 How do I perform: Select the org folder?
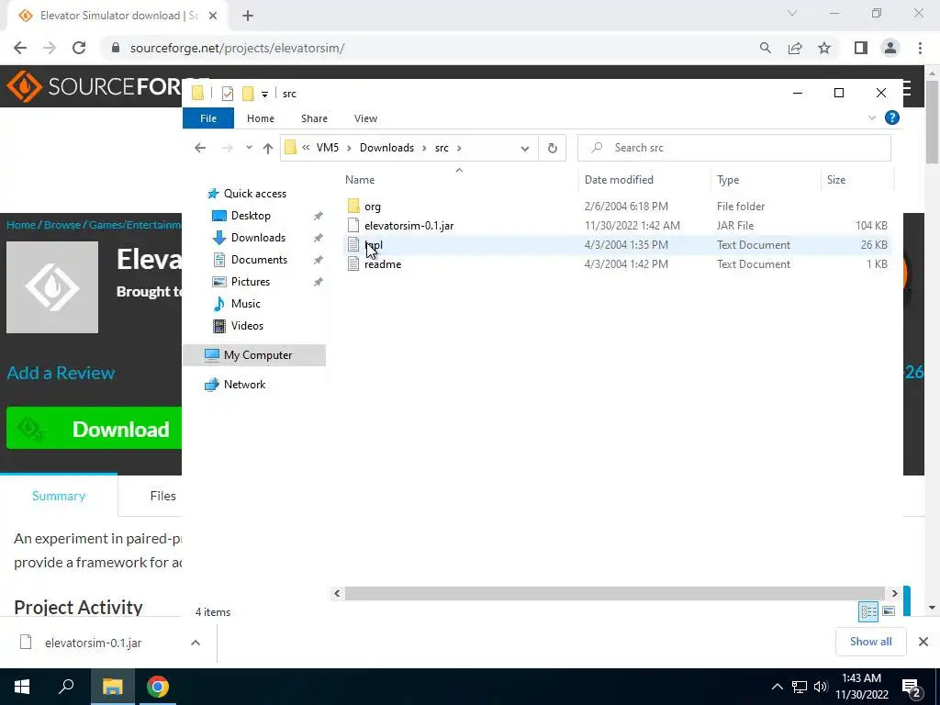click(x=373, y=207)
